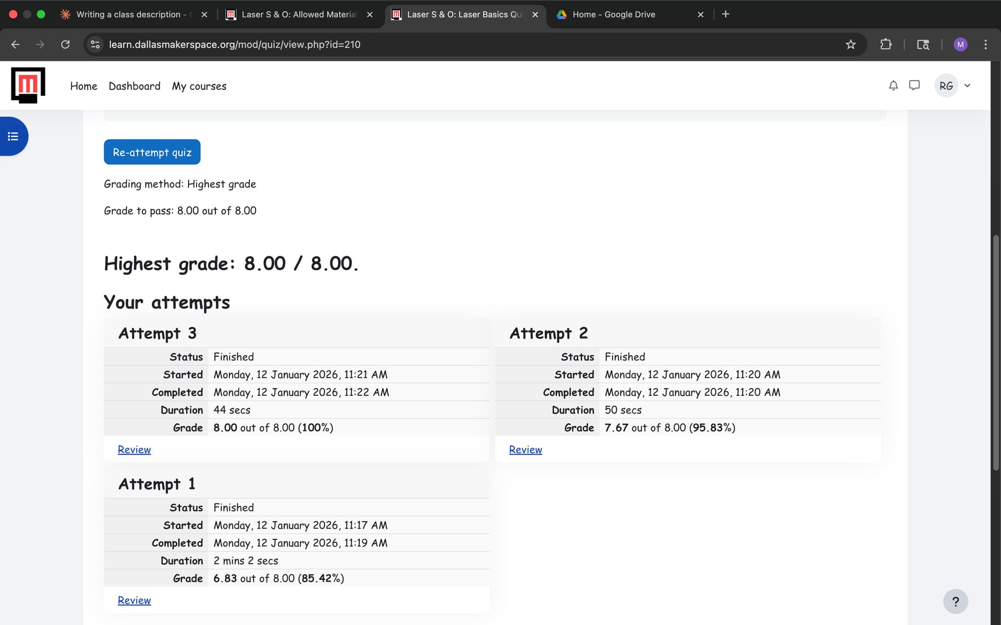This screenshot has width=1001, height=625.
Task: Close the Writing a class description tab
Action: point(204,15)
